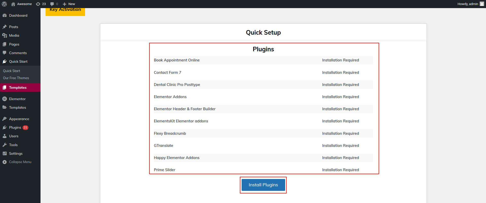Open the Howdy, admin account menu
Screen dimensions: 486x203
pos(468,4)
